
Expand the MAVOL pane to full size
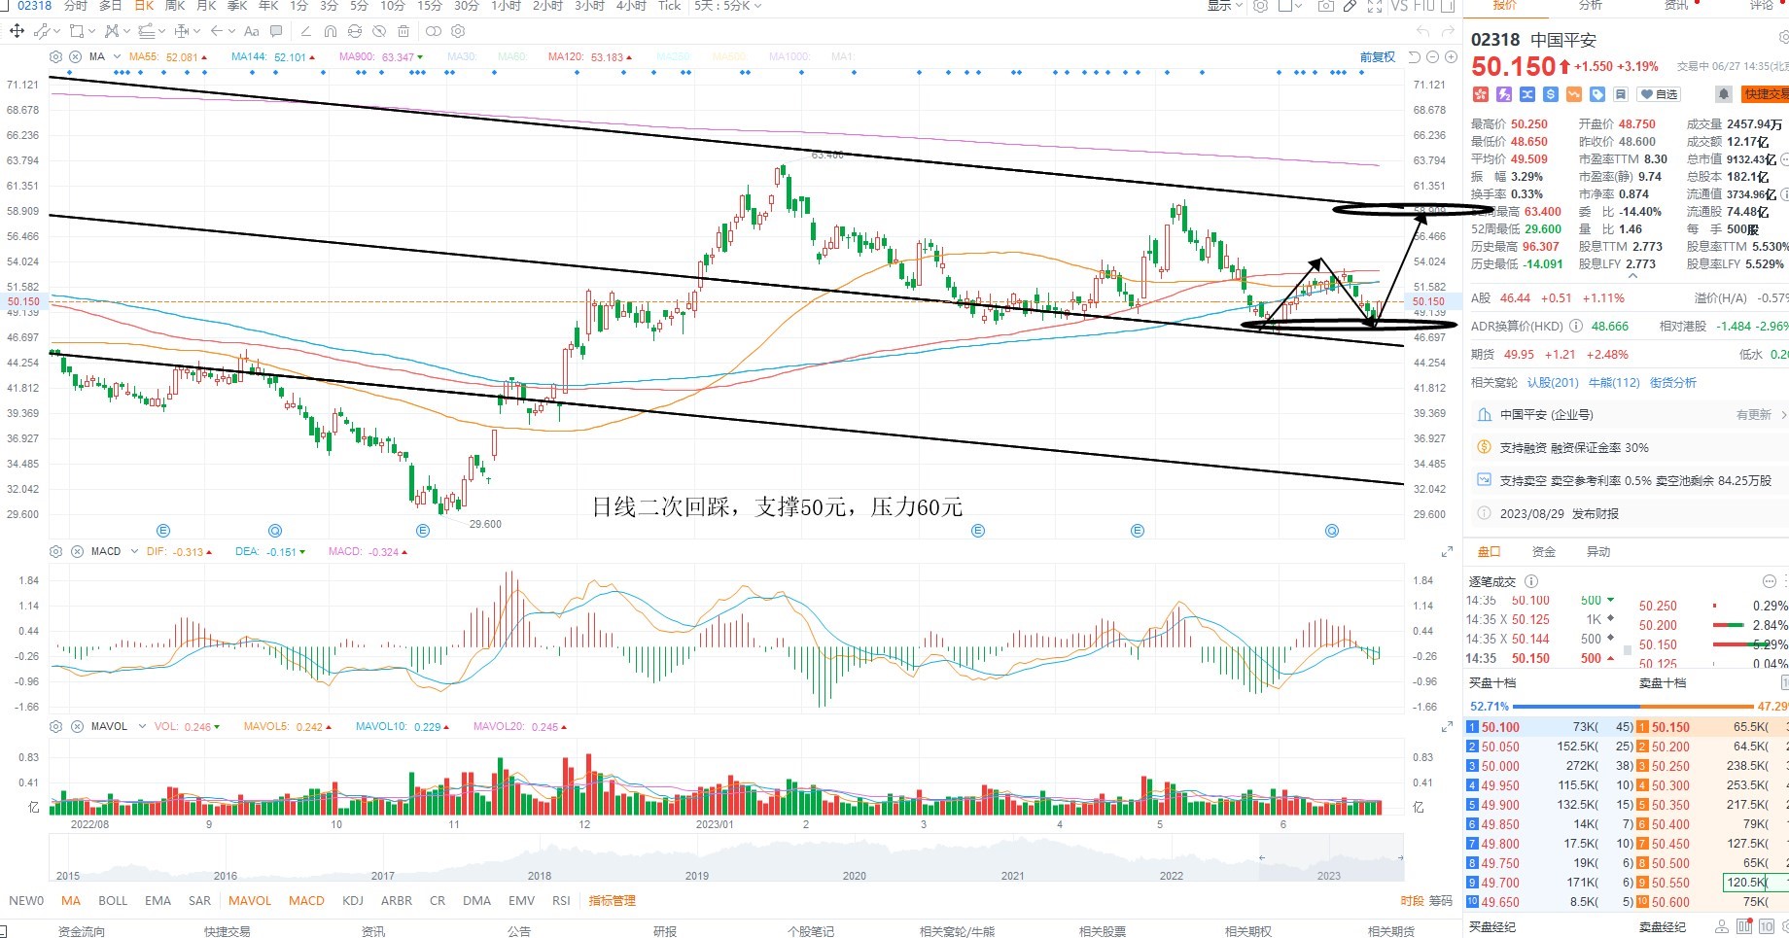click(1447, 727)
